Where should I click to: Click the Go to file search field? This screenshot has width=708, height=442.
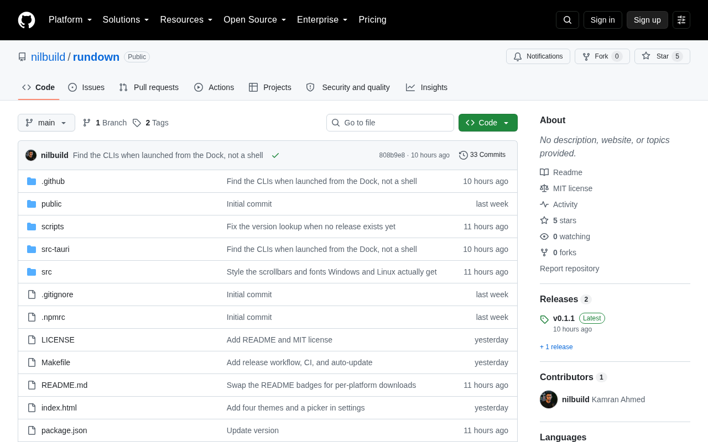[x=390, y=123]
